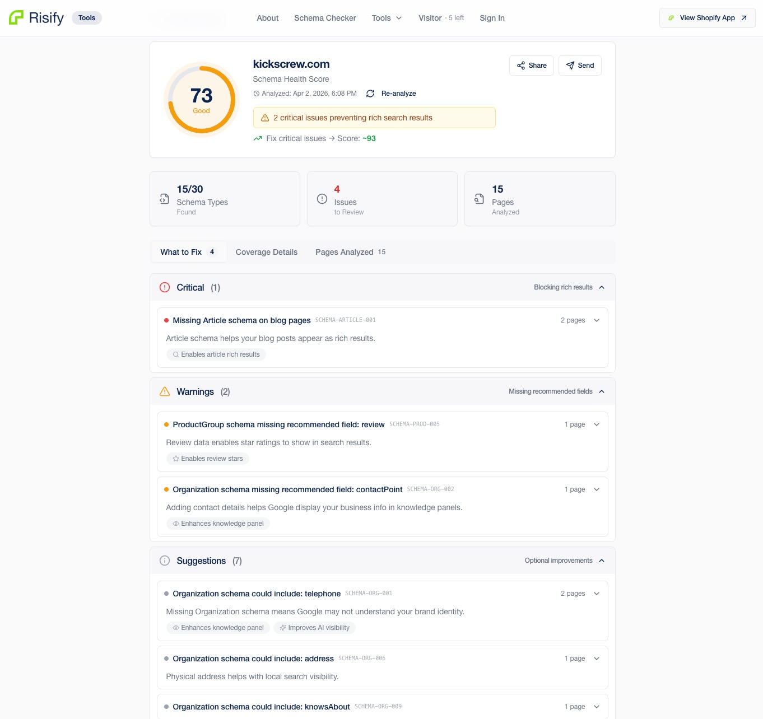Screen dimensions: 763x719
Task: Expand Organization address suggestion chevron
Action: click(597, 659)
